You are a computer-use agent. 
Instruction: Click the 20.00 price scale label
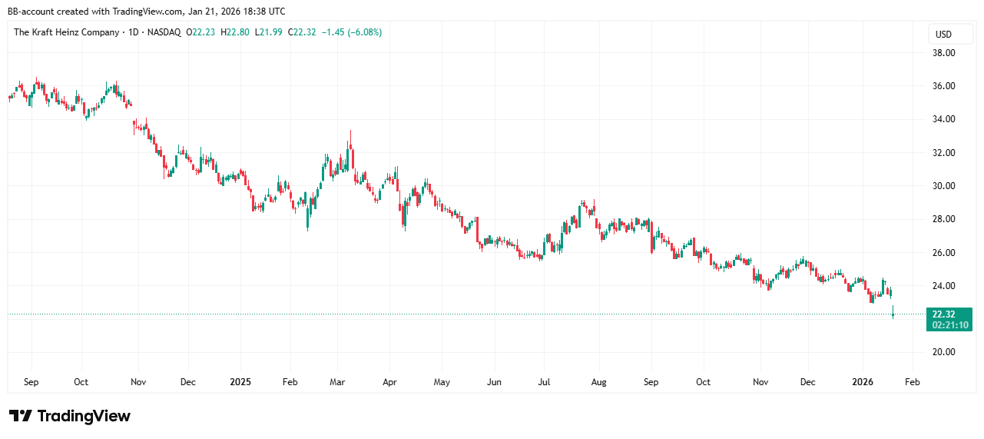coord(944,352)
